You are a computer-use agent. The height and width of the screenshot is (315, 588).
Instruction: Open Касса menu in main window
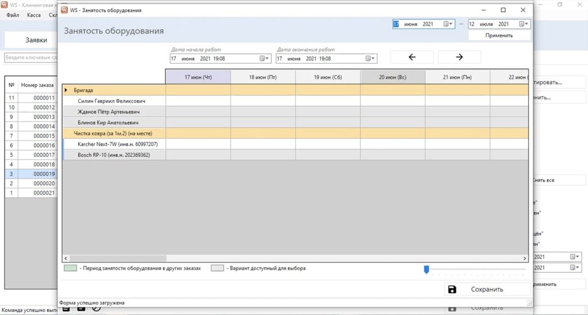tap(34, 15)
